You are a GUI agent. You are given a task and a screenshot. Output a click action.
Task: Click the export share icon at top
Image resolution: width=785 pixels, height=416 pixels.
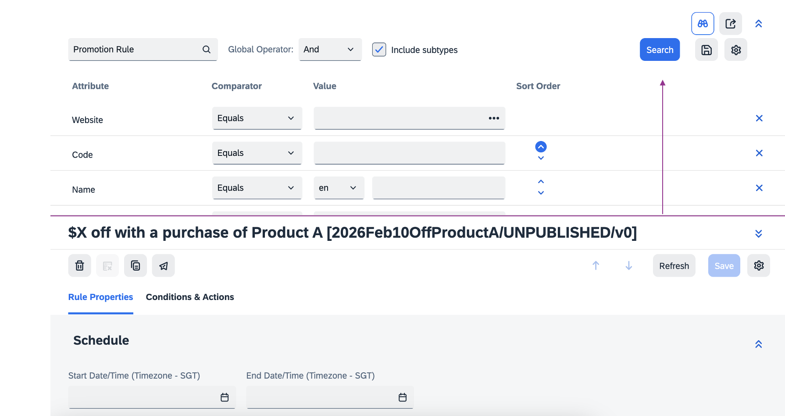point(730,24)
